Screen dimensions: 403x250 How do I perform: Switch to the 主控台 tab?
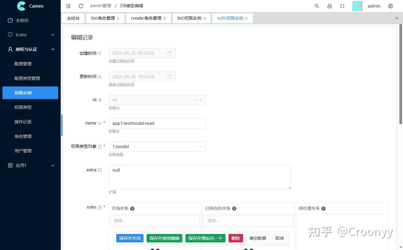(73, 18)
